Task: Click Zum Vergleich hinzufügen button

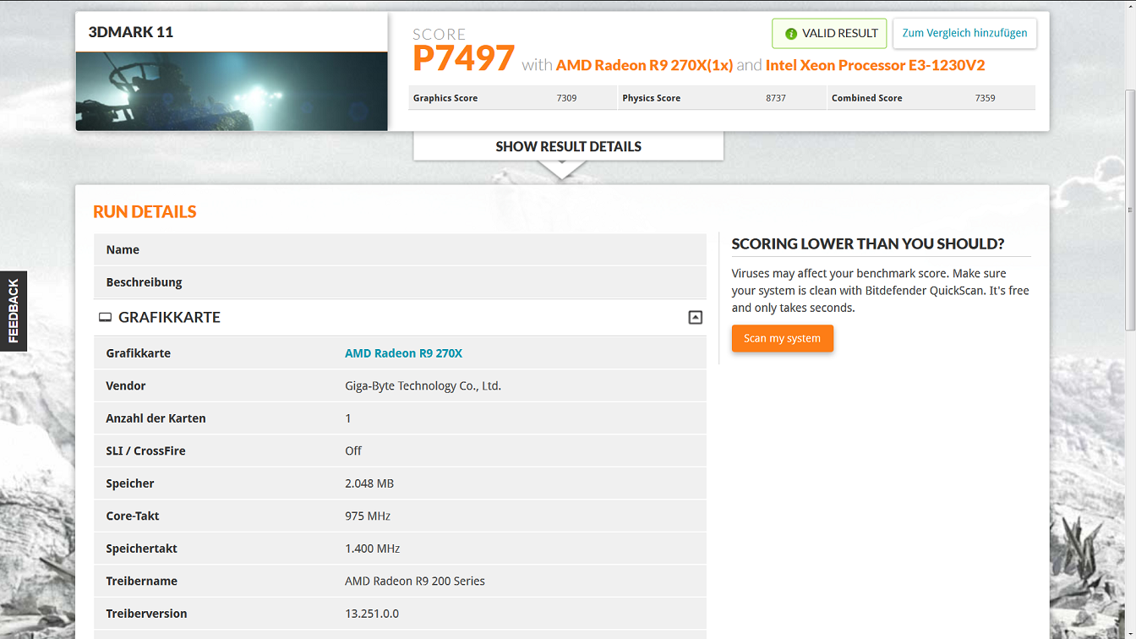Action: point(964,34)
